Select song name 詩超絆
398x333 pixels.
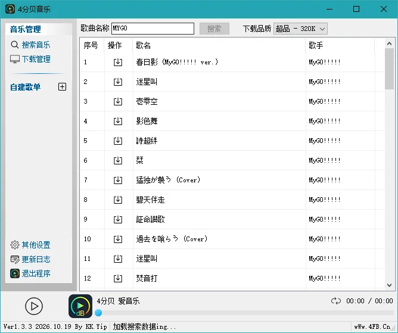[147, 141]
